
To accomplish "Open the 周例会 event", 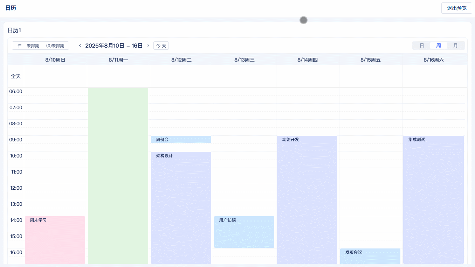I will [x=181, y=140].
